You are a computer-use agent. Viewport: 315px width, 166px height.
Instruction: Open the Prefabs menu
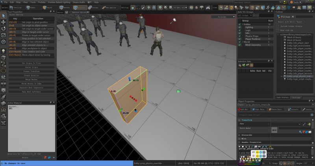(x=42, y=2)
